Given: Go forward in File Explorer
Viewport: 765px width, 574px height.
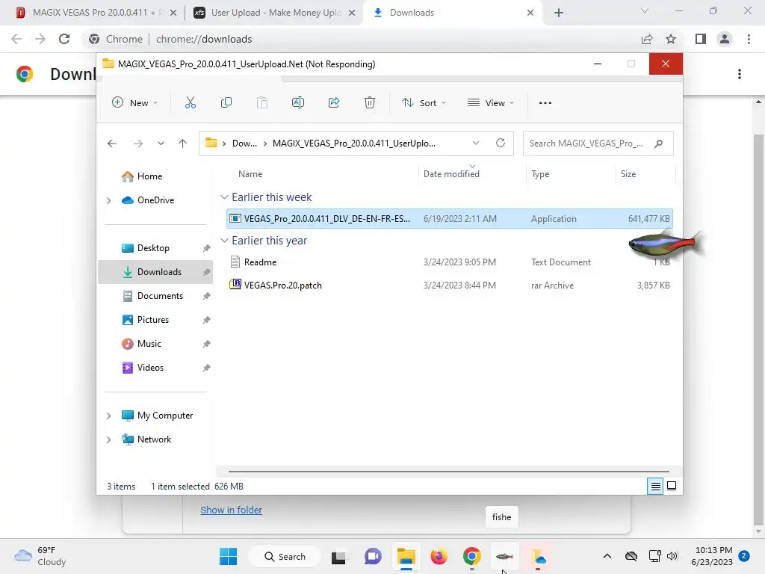Looking at the screenshot, I should [x=138, y=143].
